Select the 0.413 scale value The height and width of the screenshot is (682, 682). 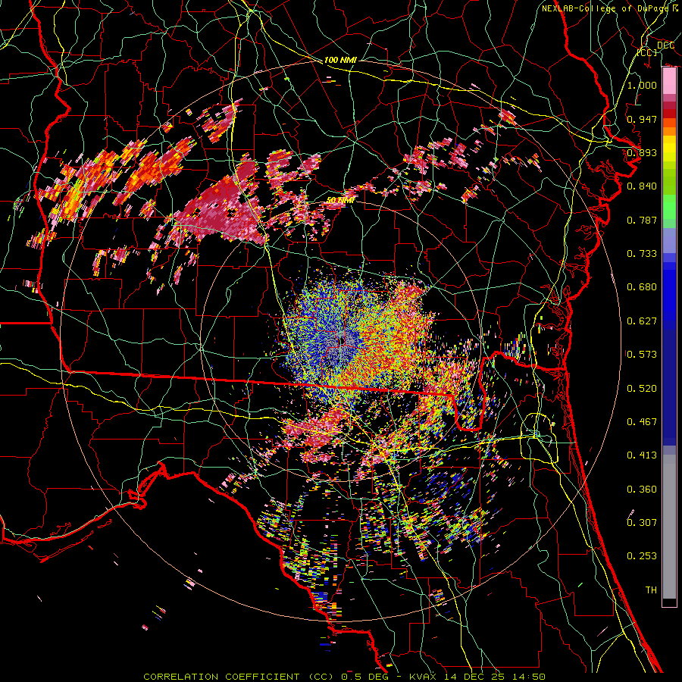[642, 455]
